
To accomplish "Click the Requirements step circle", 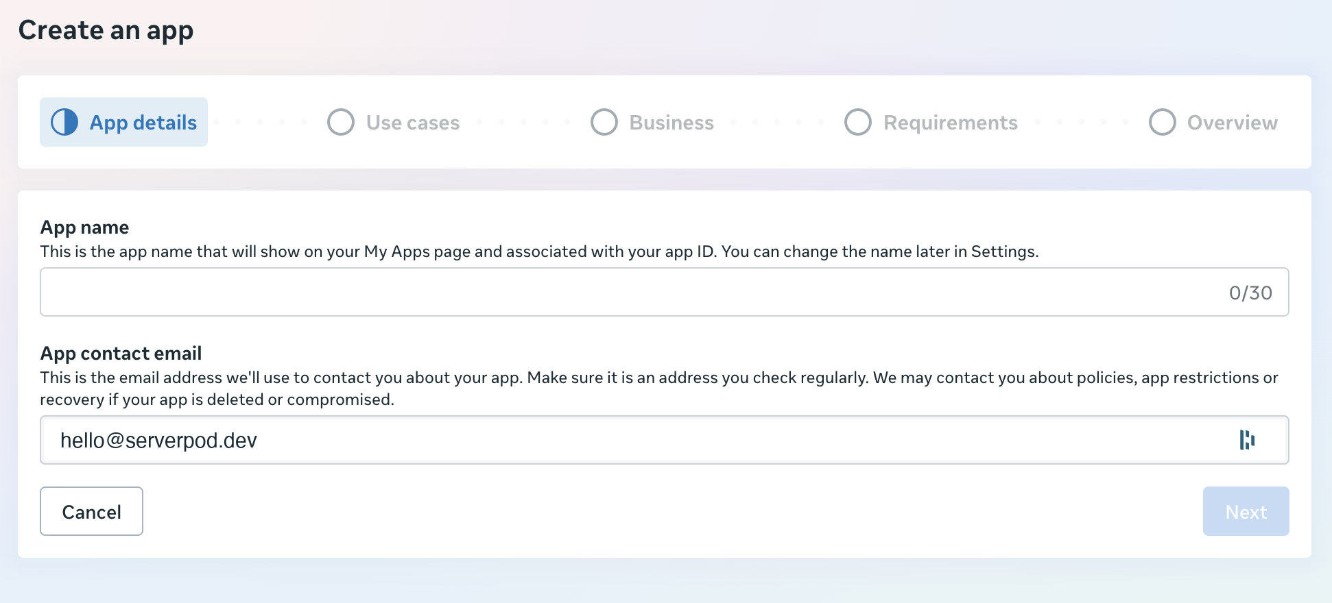I will coord(858,122).
